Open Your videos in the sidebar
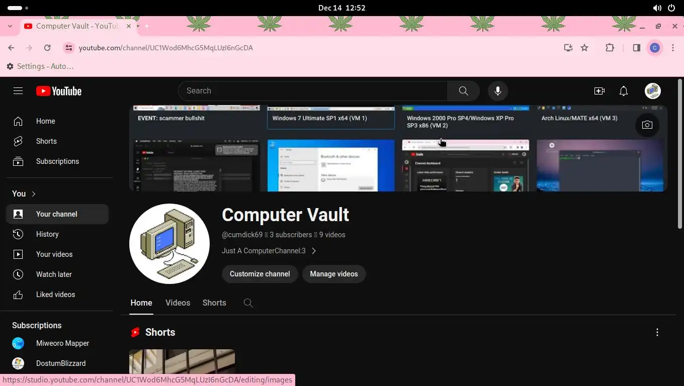This screenshot has height=386, width=684. (x=57, y=254)
